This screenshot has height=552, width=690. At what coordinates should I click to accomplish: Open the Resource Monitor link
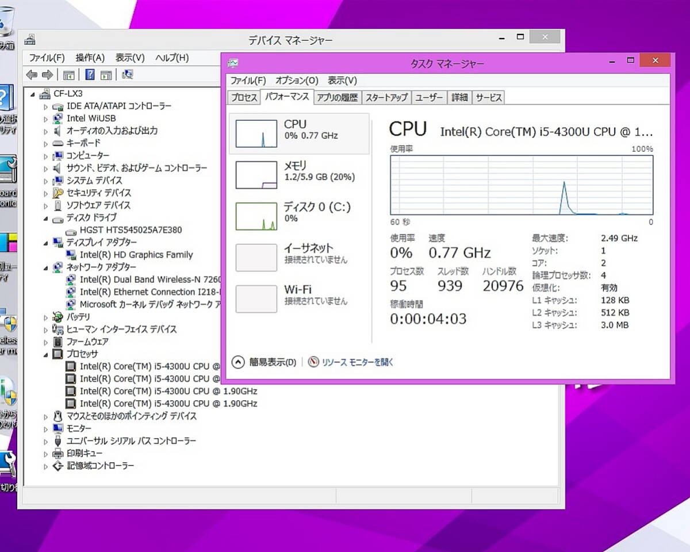(358, 362)
